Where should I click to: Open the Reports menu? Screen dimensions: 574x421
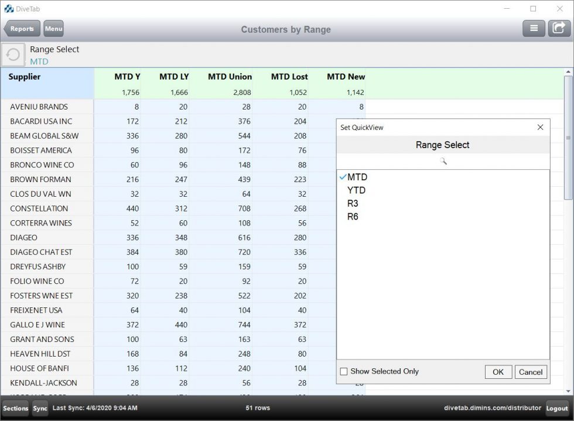[x=22, y=28]
